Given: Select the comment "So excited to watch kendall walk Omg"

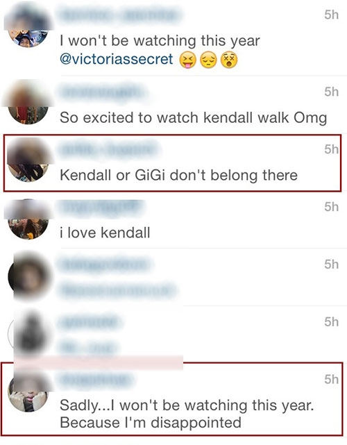Looking at the screenshot, I should 194,118.
